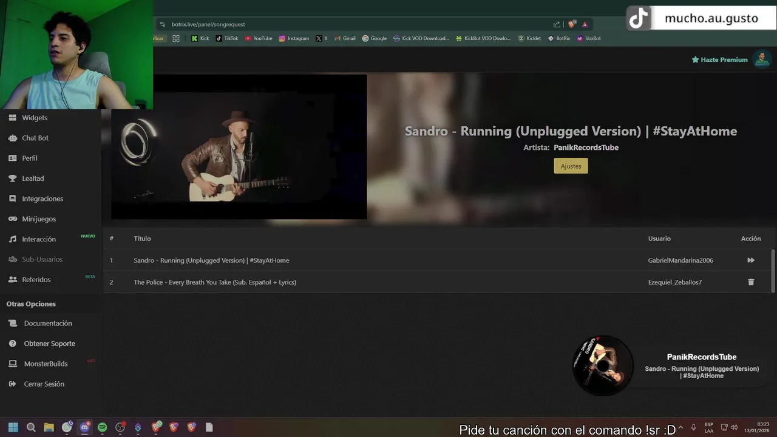Open the Kick bookmark

tap(200, 38)
